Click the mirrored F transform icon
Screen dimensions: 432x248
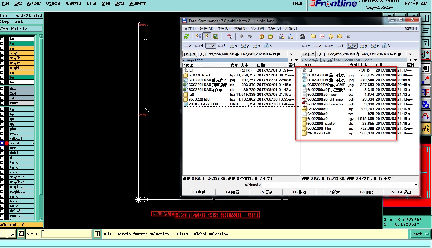425,92
